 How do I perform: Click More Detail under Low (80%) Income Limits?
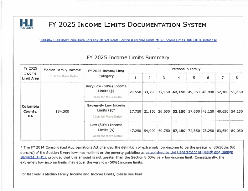point(107,136)
